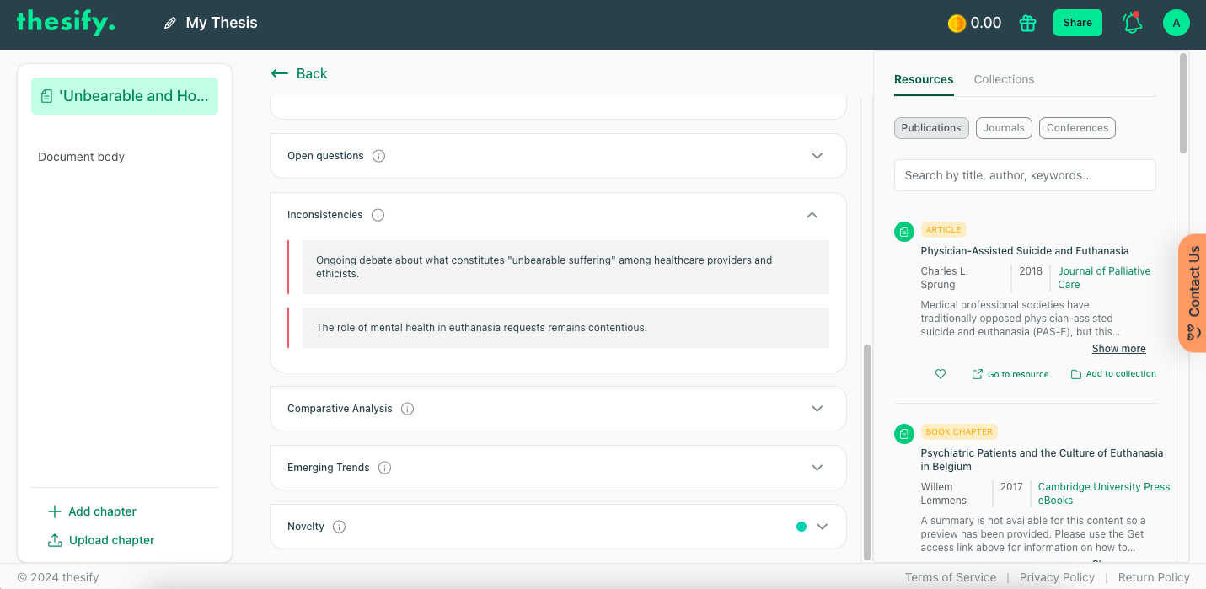Click the Share button
Screen dimensions: 1206x589
[1077, 23]
